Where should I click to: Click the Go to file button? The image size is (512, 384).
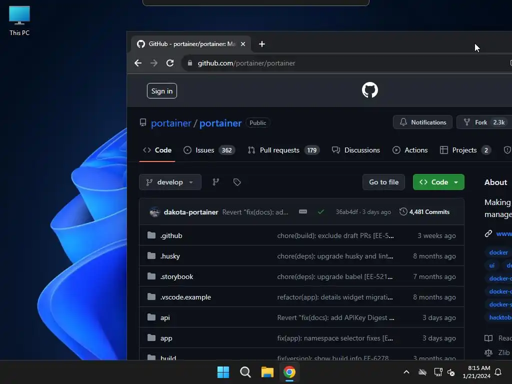pyautogui.click(x=383, y=182)
